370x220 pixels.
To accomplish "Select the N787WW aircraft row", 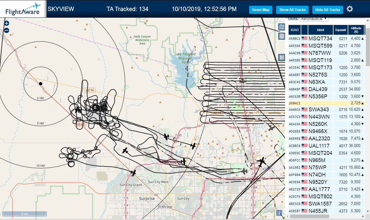I will (326, 53).
